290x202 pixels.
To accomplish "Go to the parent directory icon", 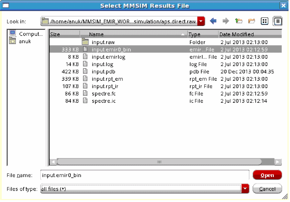I will pyautogui.click(x=238, y=21).
